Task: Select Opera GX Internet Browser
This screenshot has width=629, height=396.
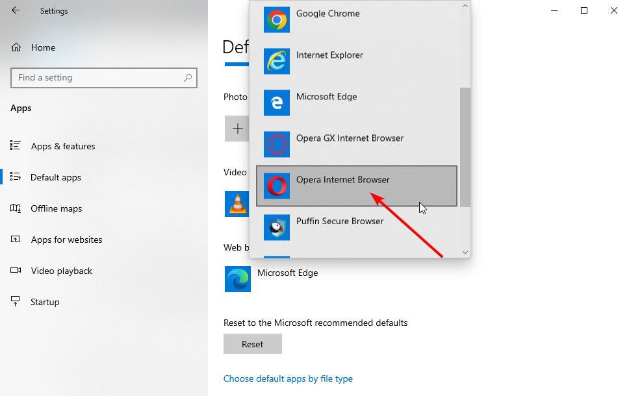Action: 357,144
